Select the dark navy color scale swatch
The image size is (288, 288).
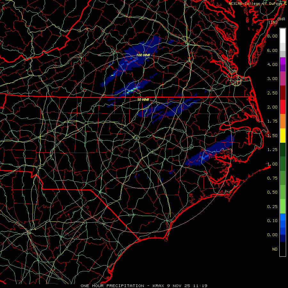(x=283, y=238)
